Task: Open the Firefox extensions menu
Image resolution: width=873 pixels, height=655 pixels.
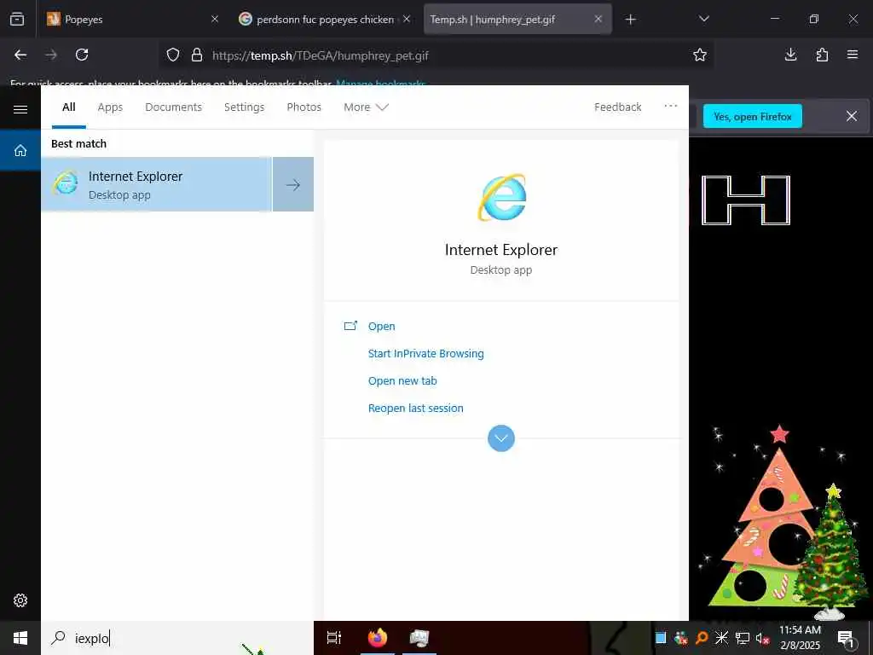Action: 822,55
